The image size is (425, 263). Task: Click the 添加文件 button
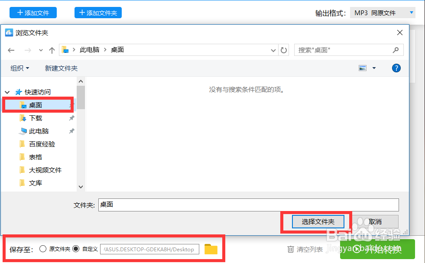(x=33, y=12)
